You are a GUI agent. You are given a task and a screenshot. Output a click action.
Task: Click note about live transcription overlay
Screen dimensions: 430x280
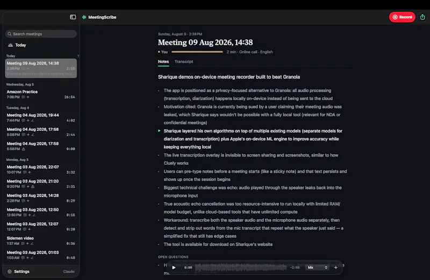(x=251, y=159)
